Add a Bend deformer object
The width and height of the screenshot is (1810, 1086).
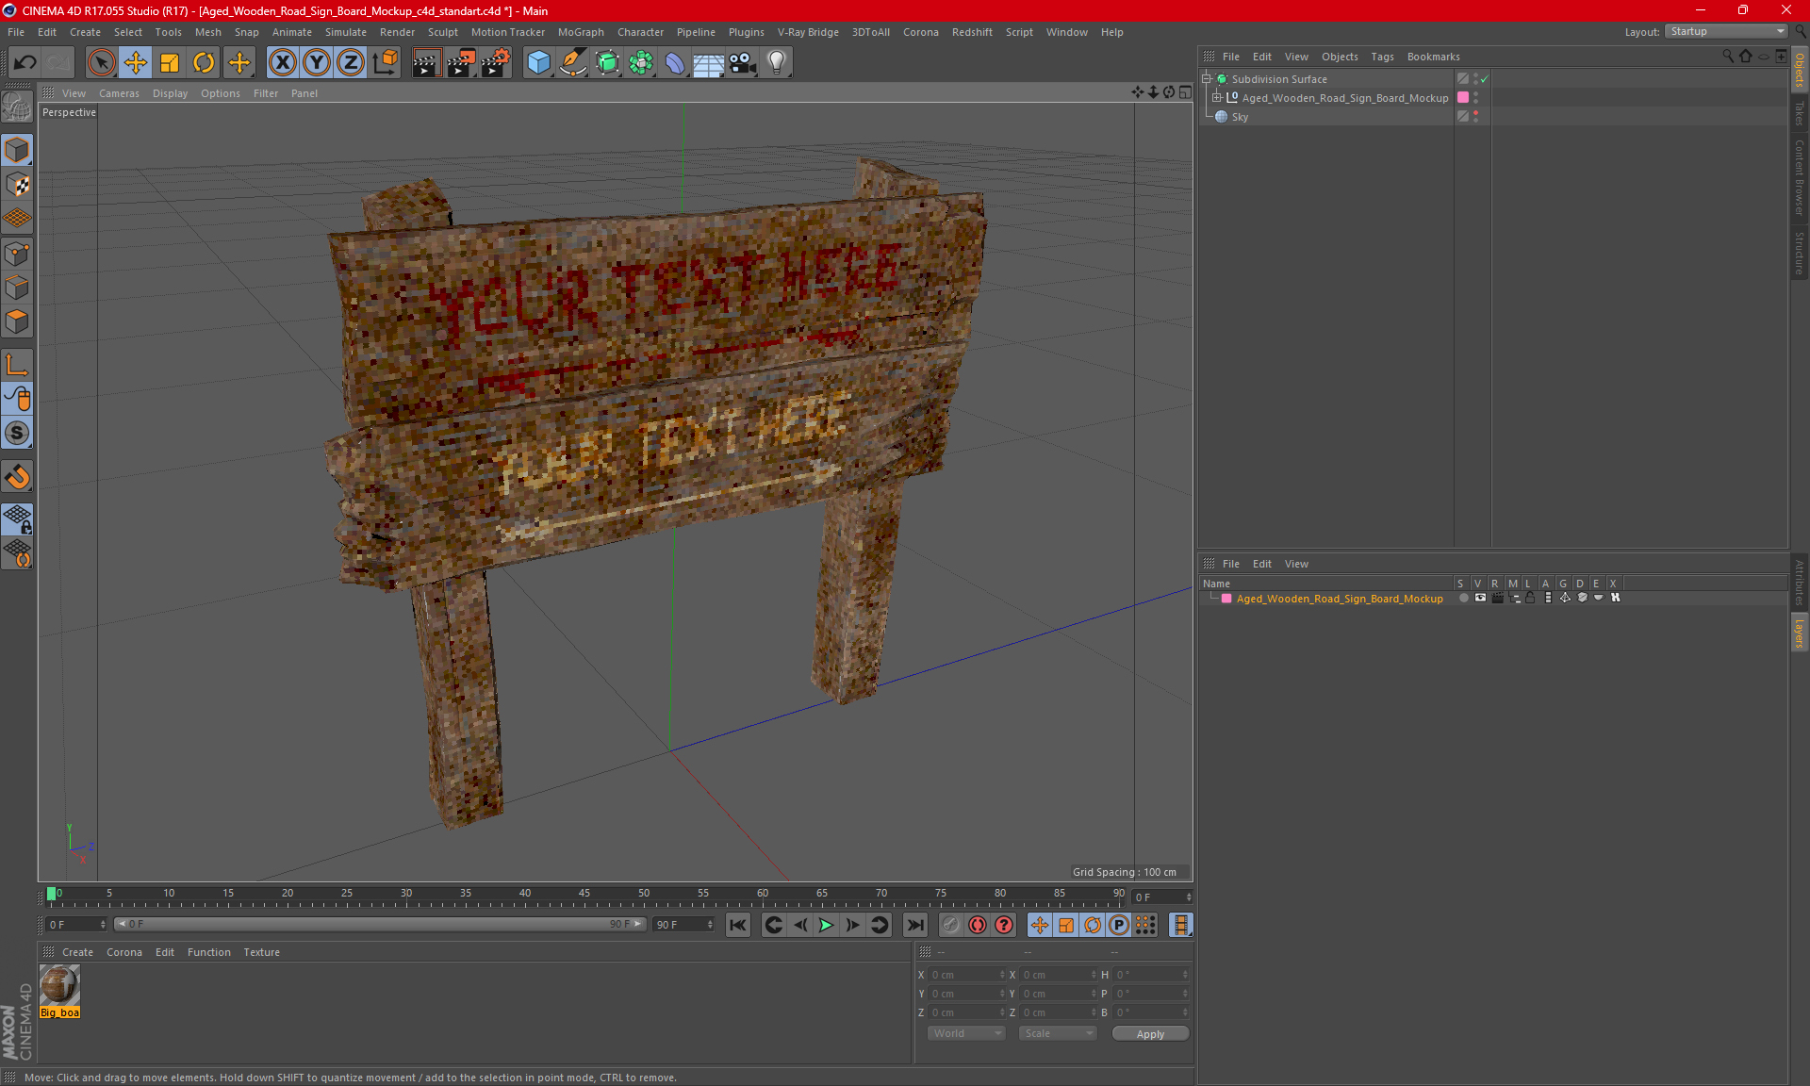point(675,62)
